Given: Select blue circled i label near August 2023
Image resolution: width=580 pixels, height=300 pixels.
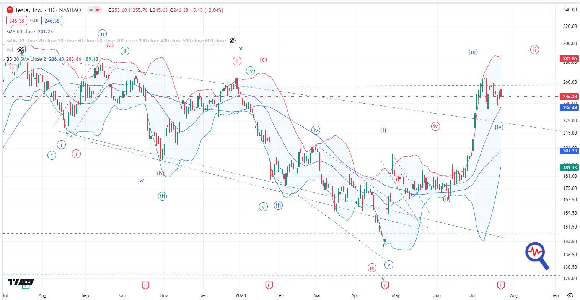Looking at the screenshot, I should [x=62, y=145].
